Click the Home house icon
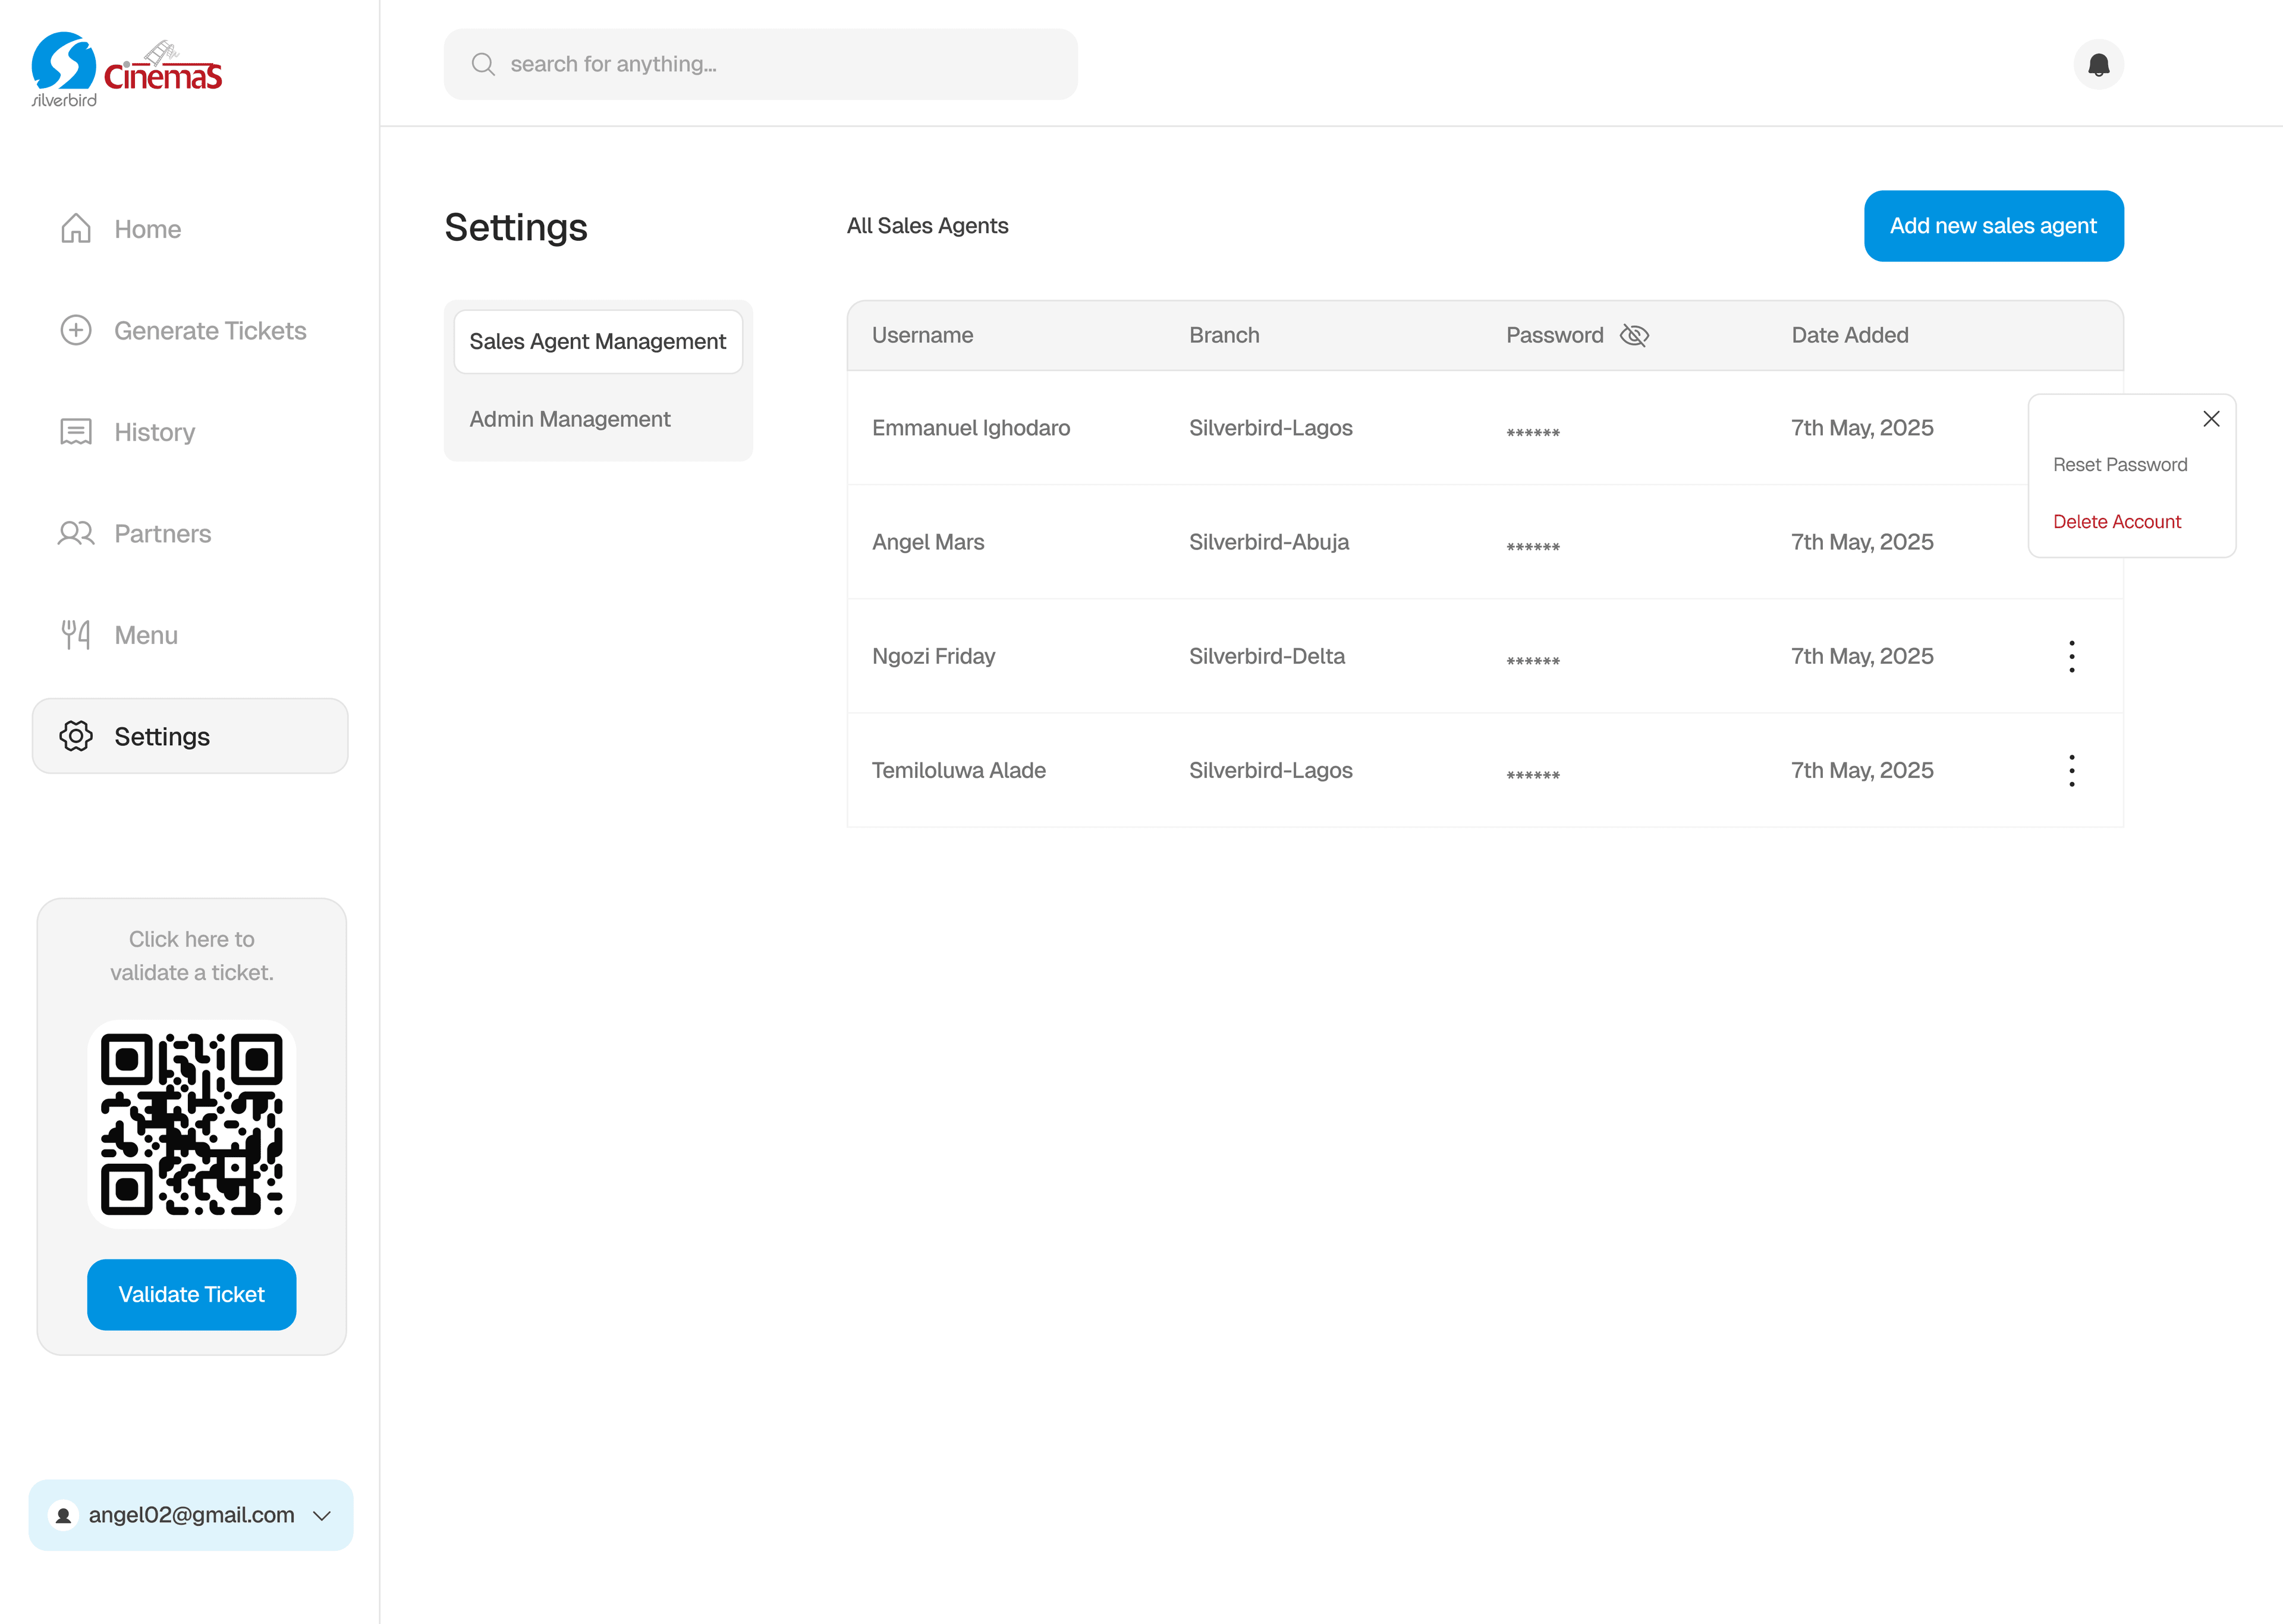The width and height of the screenshot is (2283, 1624). (x=76, y=229)
